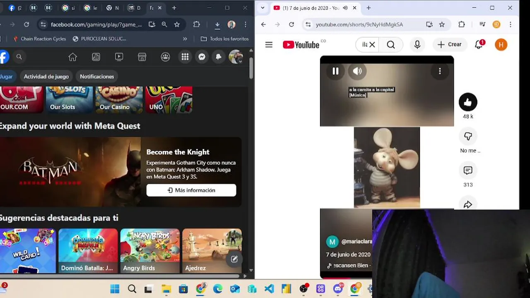Bookmark the Facebook page with star
Screen dimensions: 530x298
pyautogui.click(x=177, y=24)
